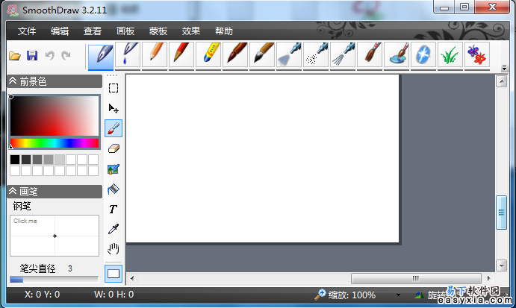
Task: Select the dark red bristle brush
Action: 235,55
